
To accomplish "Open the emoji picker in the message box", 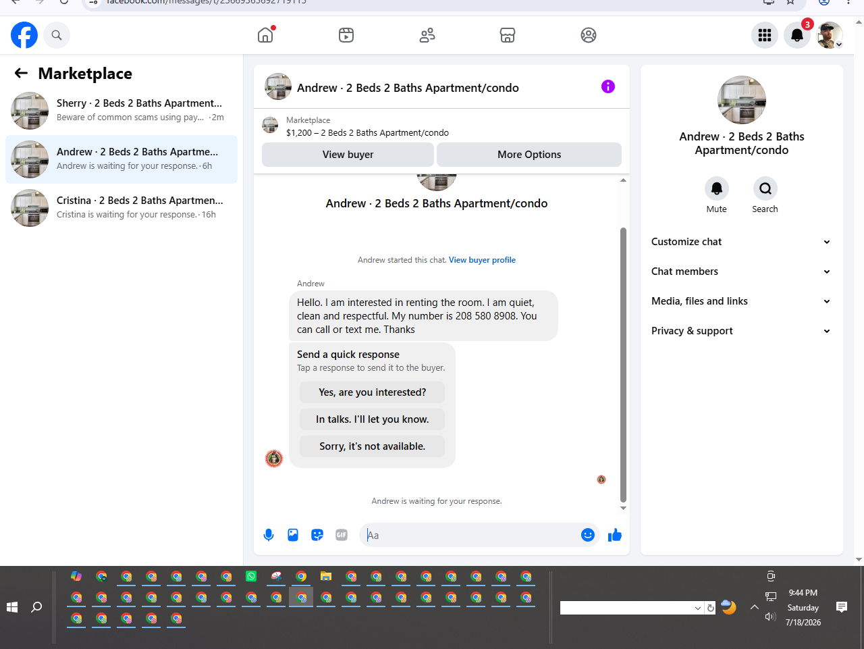I will (x=588, y=535).
